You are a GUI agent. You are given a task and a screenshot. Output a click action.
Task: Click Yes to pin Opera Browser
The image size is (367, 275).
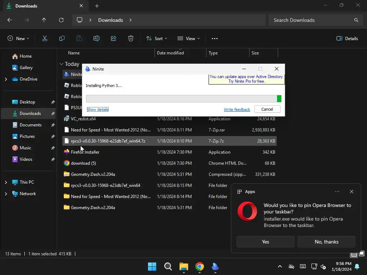point(266,242)
